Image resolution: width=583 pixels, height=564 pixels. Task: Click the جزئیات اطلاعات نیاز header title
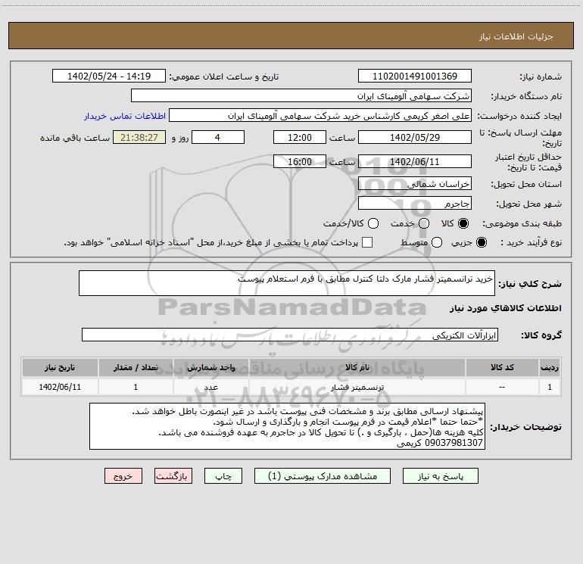[x=516, y=36]
